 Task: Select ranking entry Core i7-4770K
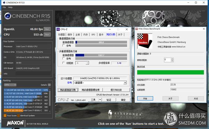coord(26,100)
